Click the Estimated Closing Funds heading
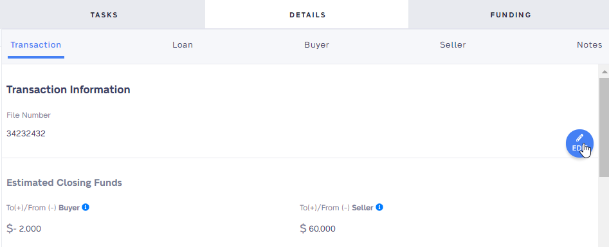 (64, 183)
